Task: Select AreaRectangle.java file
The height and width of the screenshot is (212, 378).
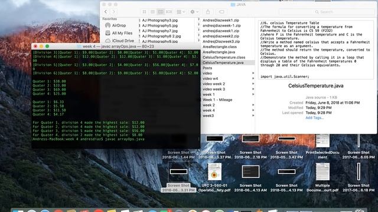Action: click(x=219, y=52)
